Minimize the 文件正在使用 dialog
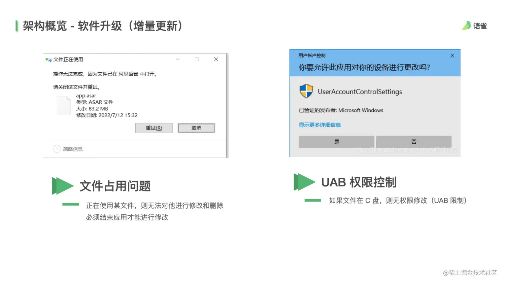 tap(178, 59)
